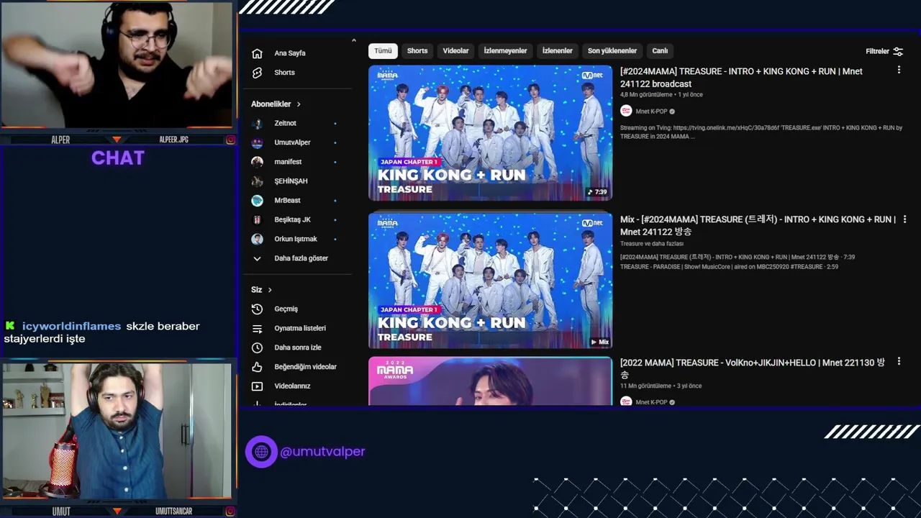
Task: Click the Geçmiş history clock icon
Action: click(x=257, y=309)
